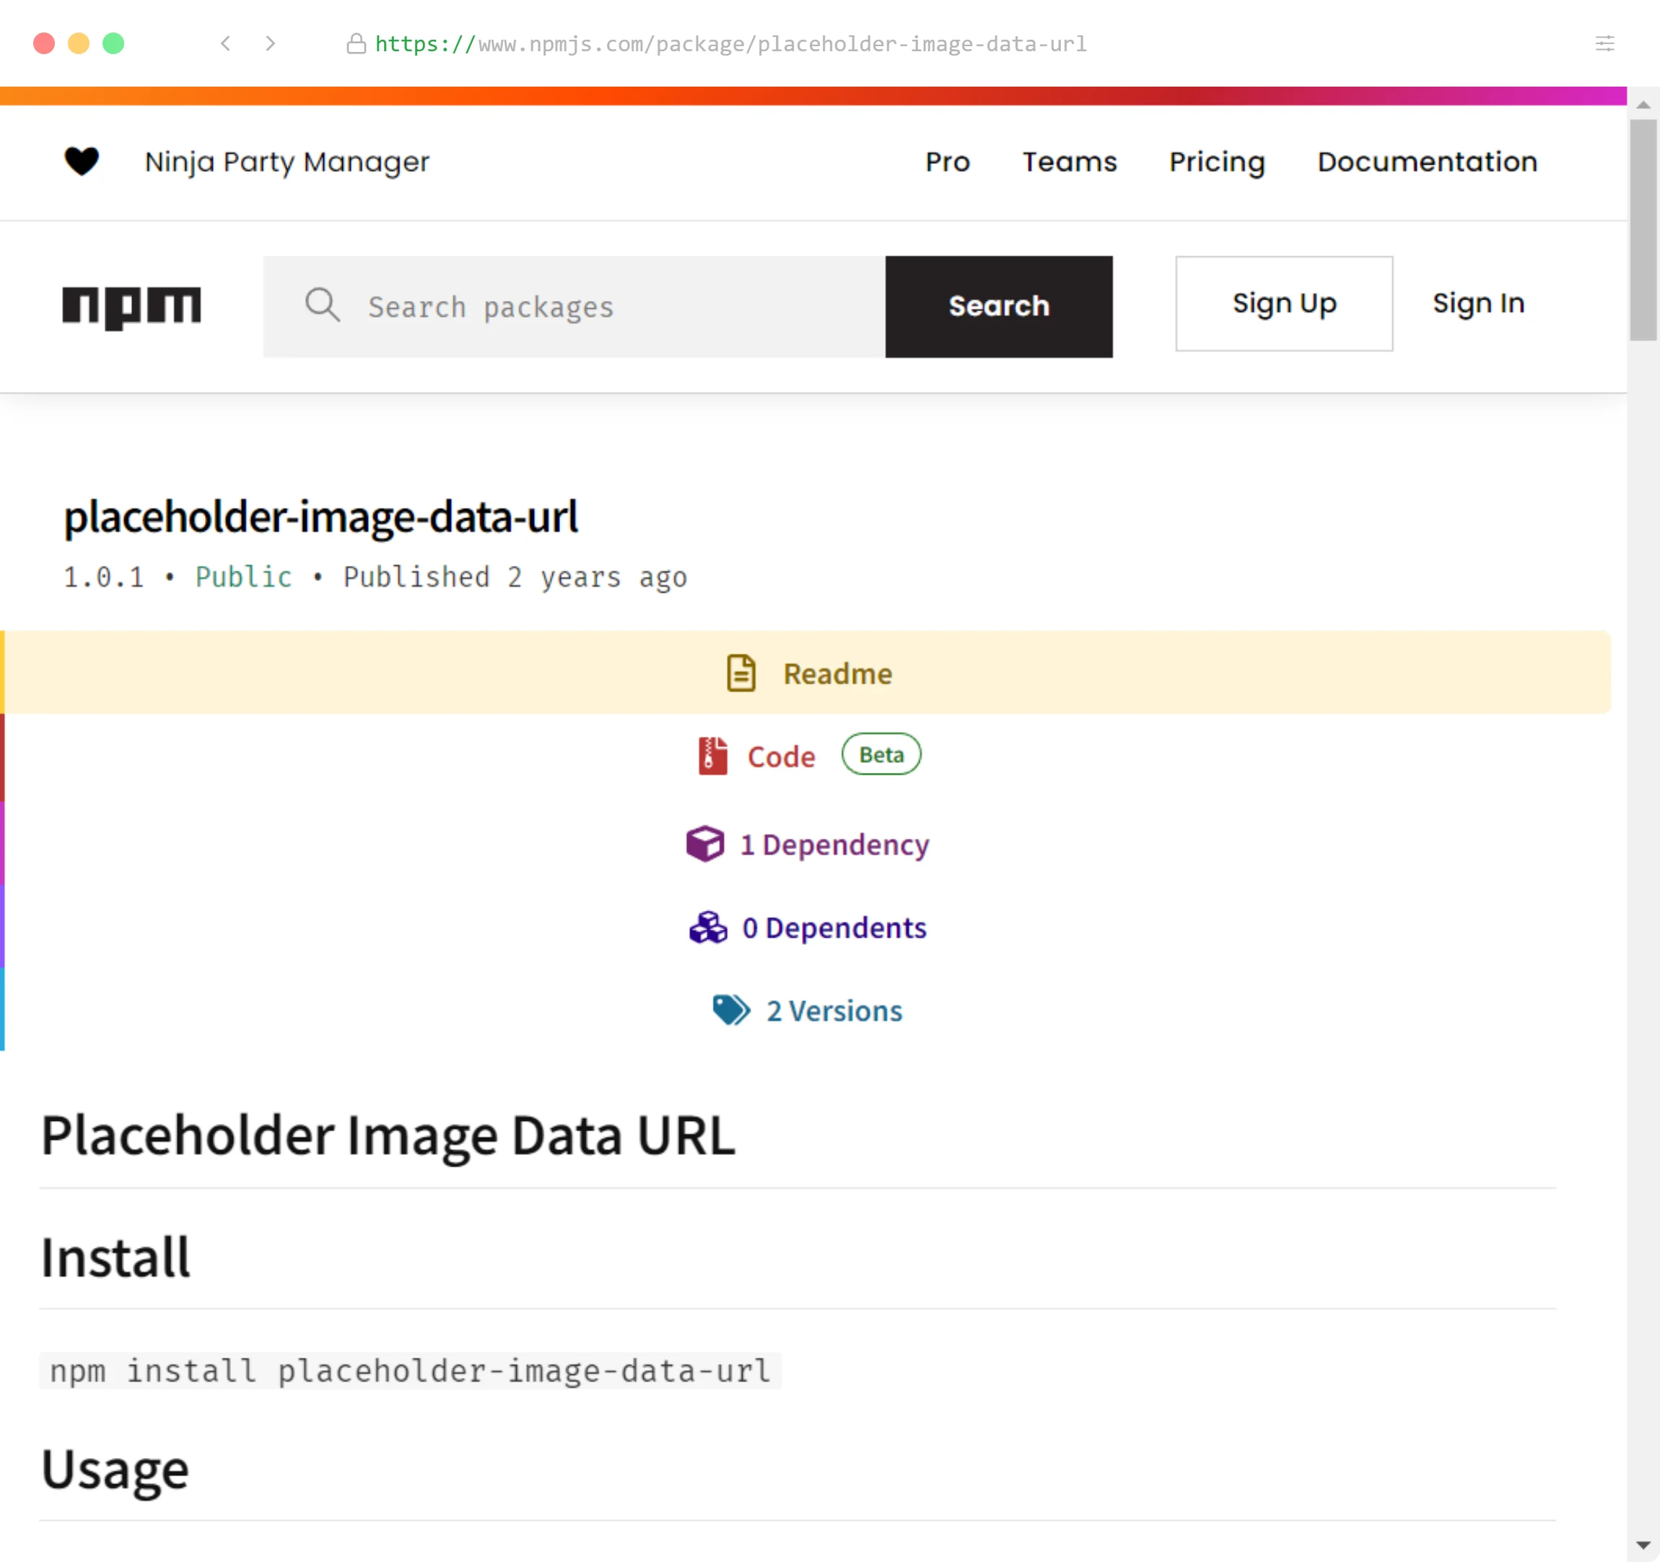This screenshot has height=1562, width=1660.
Task: Open the Readme tab
Action: [x=808, y=673]
